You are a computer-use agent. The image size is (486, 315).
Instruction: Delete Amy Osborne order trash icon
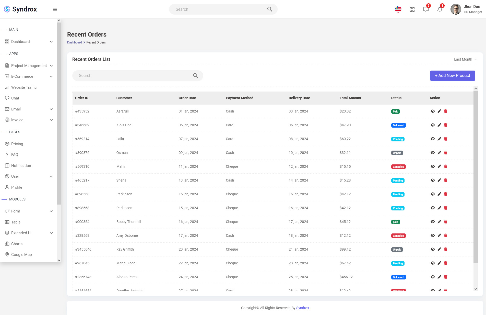(x=446, y=235)
